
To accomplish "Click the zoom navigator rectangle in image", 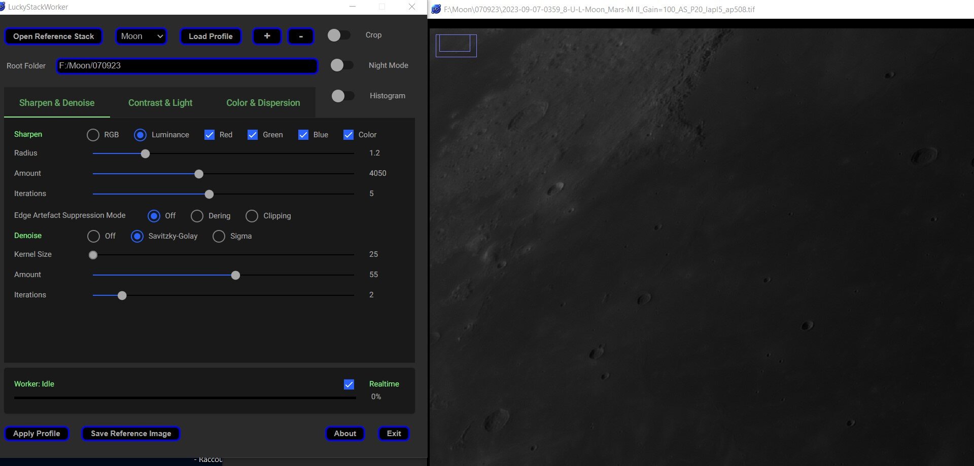I will [456, 46].
